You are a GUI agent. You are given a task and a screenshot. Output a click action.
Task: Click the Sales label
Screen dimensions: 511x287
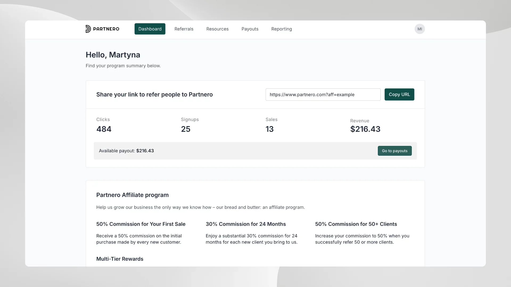271,120
